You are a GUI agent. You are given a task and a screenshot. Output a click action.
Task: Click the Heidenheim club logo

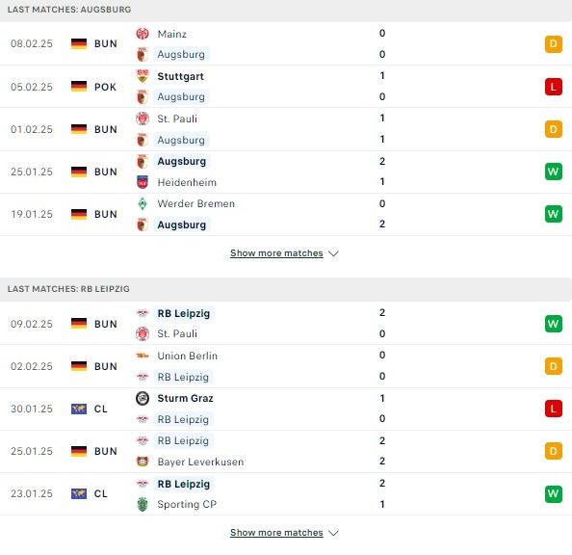coord(143,182)
